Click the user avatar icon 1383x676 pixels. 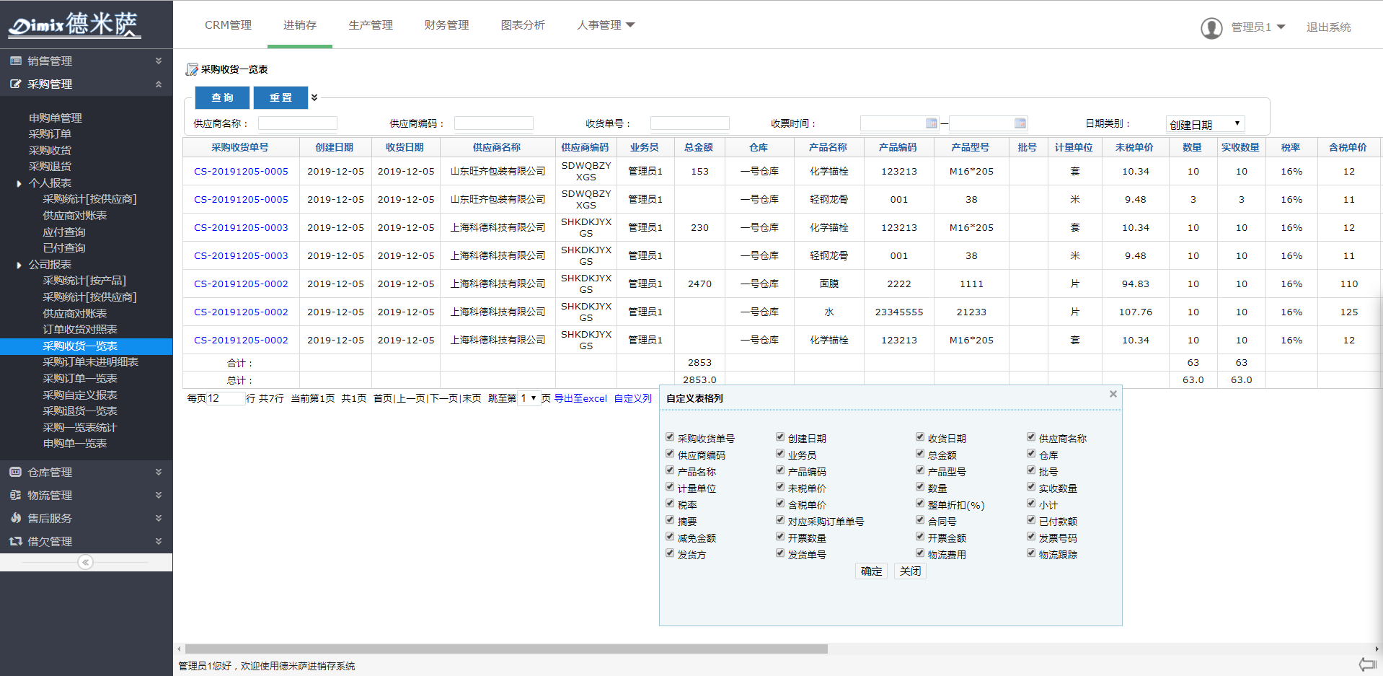[x=1211, y=27]
